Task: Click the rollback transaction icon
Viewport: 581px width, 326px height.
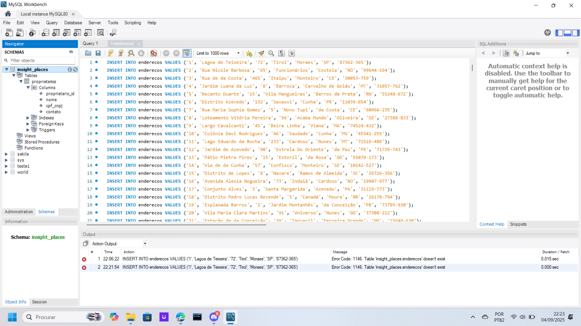Action: [x=176, y=53]
